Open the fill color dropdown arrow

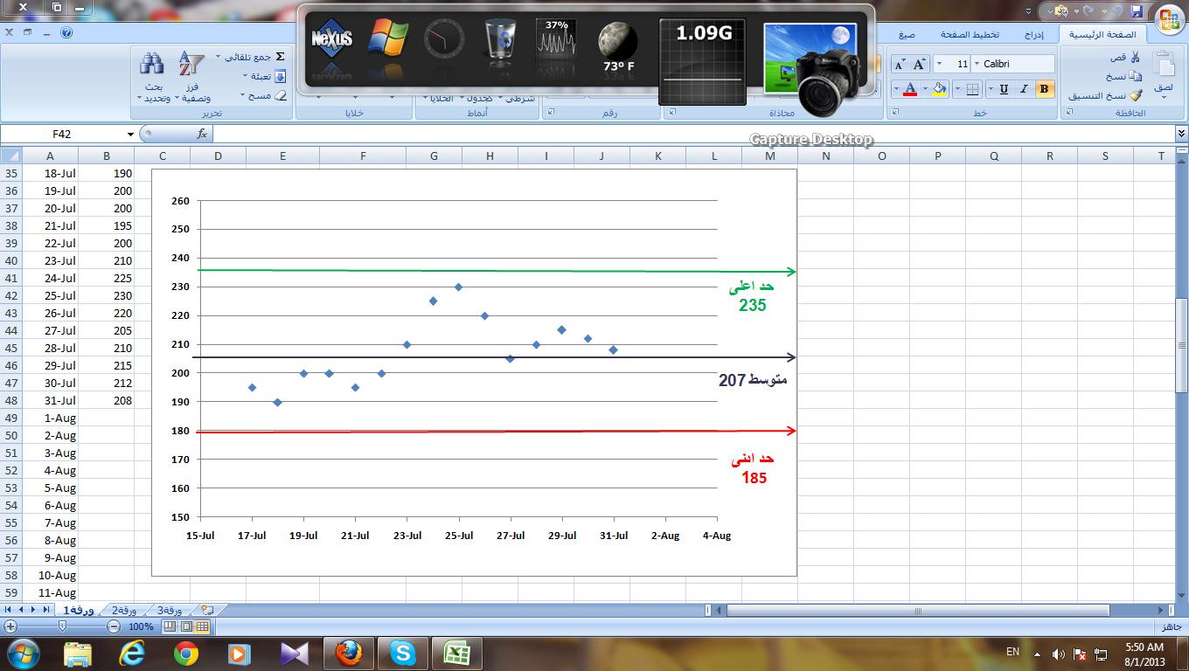[x=927, y=89]
